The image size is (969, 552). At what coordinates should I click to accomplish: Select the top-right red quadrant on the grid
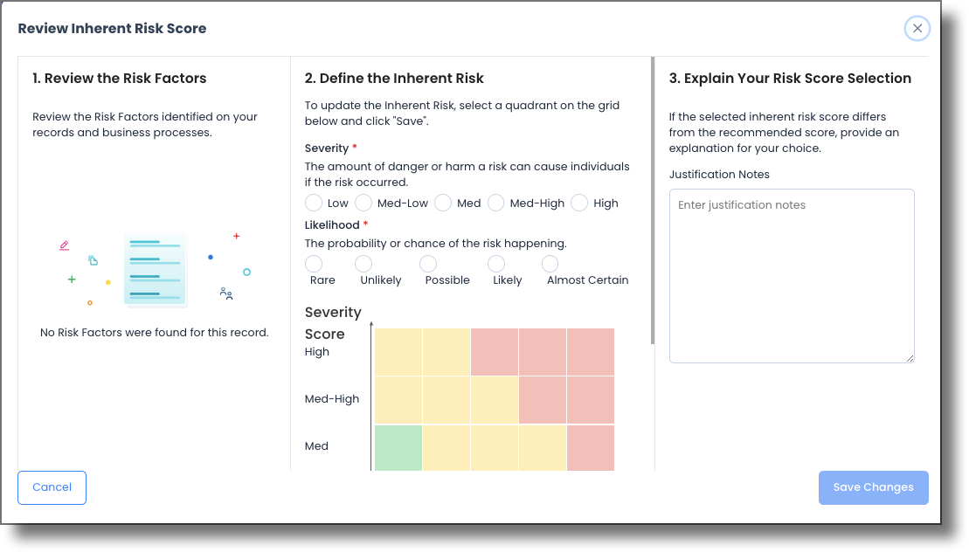coord(591,352)
